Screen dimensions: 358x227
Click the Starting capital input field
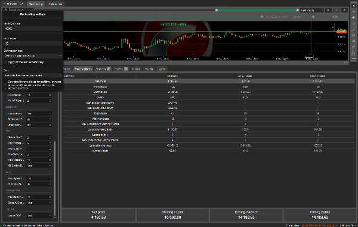coord(33,29)
